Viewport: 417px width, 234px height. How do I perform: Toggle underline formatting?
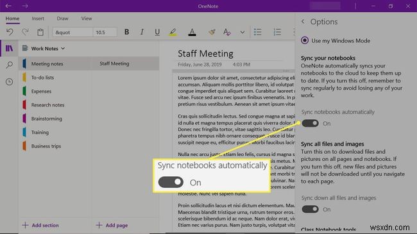[x=157, y=32]
